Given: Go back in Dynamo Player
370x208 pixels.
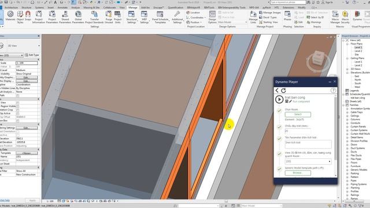Looking at the screenshot, I should click(277, 90).
